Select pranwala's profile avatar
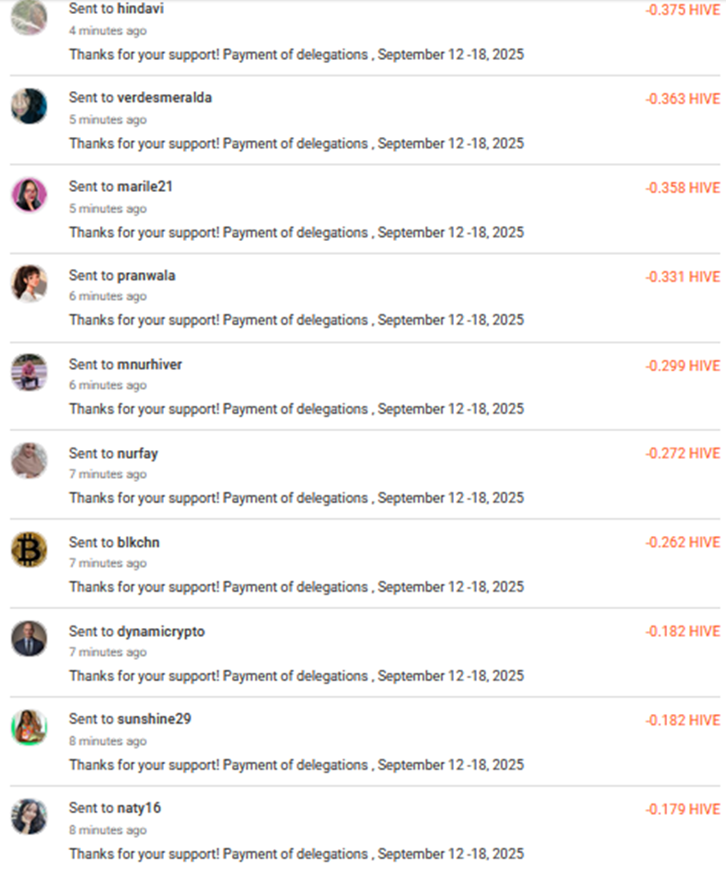 pyautogui.click(x=29, y=284)
